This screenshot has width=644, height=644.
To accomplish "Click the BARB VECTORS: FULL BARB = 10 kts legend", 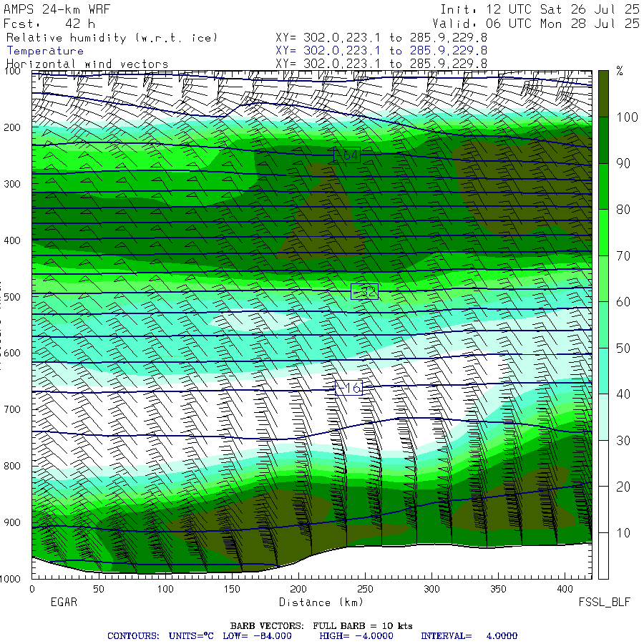I will [x=321, y=626].
